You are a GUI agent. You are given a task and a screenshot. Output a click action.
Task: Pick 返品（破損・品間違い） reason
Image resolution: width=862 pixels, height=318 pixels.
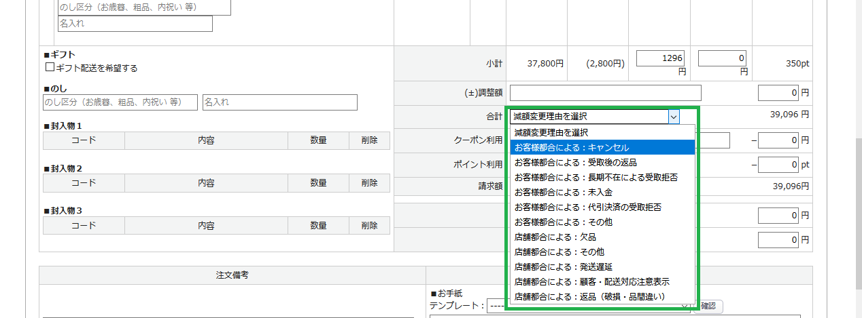602,296
